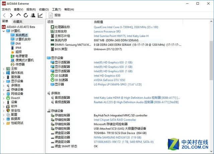Click the Up arrow toolbar icon

(19, 15)
